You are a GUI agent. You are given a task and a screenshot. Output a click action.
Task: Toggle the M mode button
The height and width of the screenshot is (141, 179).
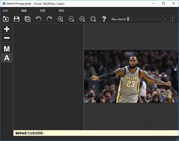[x=7, y=49]
